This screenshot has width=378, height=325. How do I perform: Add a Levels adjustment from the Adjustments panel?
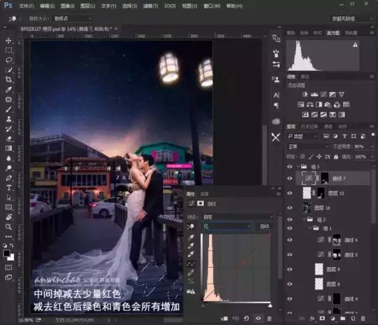tap(314, 94)
